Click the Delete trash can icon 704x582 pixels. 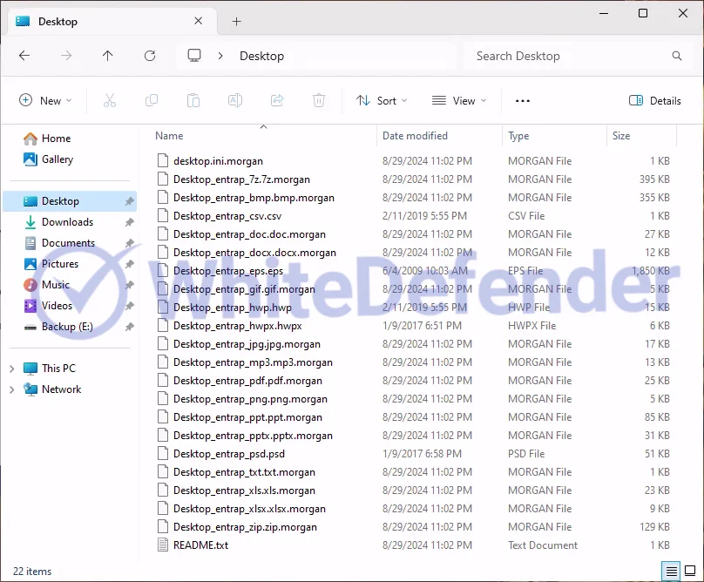pos(319,101)
